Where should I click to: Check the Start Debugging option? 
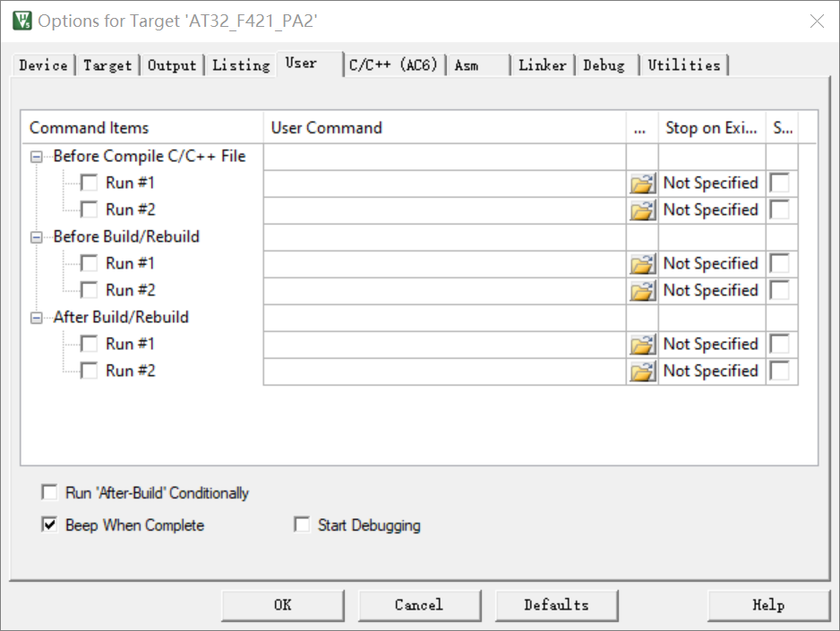pyautogui.click(x=302, y=524)
